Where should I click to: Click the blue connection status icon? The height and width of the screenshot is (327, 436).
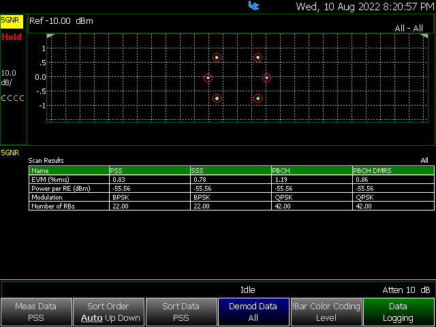(x=253, y=6)
